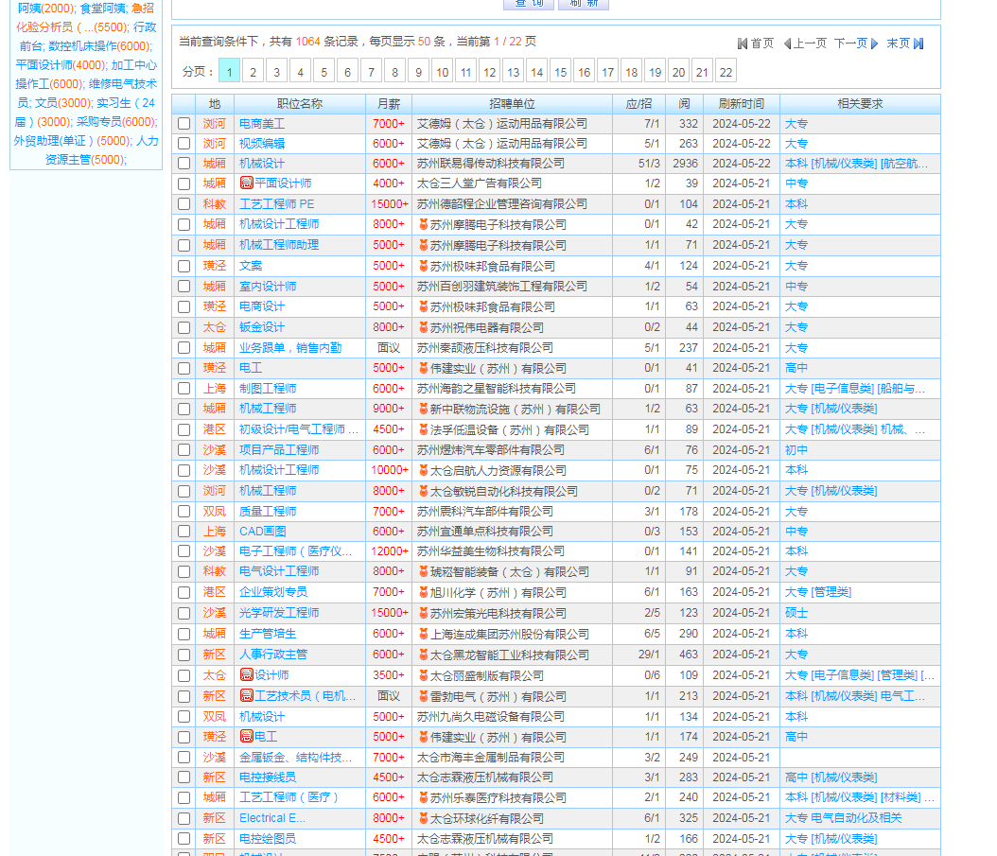Click the 月薪 column header
The image size is (997, 856).
point(388,104)
